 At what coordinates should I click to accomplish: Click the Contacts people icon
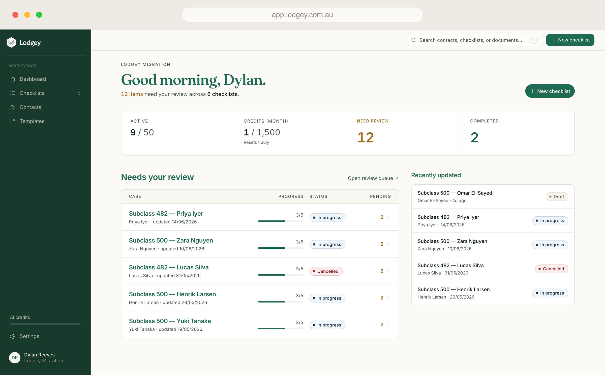click(13, 107)
